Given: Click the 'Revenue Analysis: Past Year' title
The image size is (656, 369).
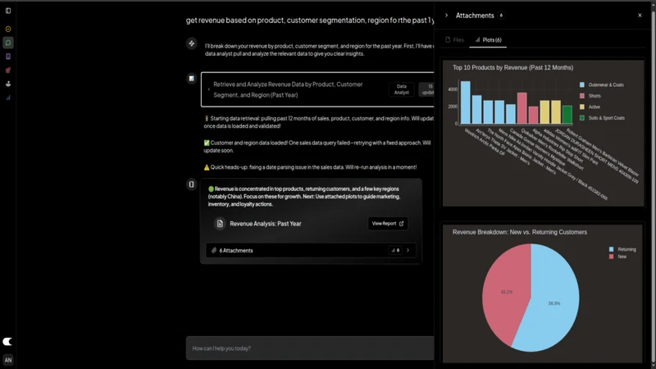Looking at the screenshot, I should point(265,223).
